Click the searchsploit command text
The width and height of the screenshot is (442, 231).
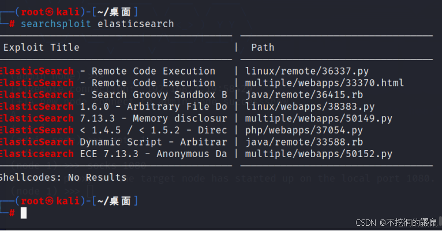click(x=56, y=24)
